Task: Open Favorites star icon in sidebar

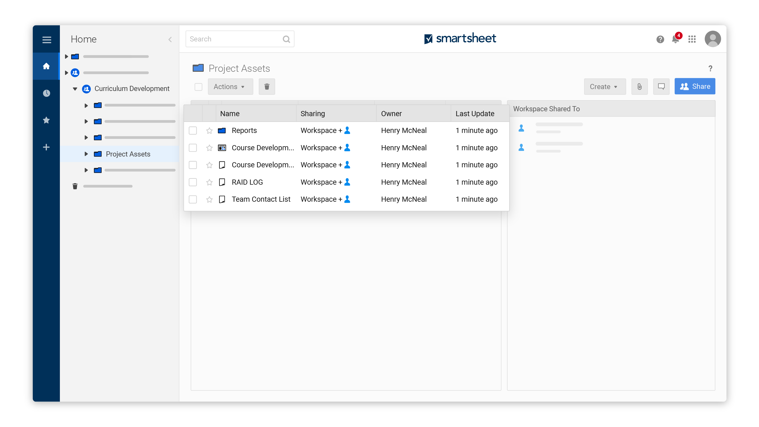Action: click(46, 120)
